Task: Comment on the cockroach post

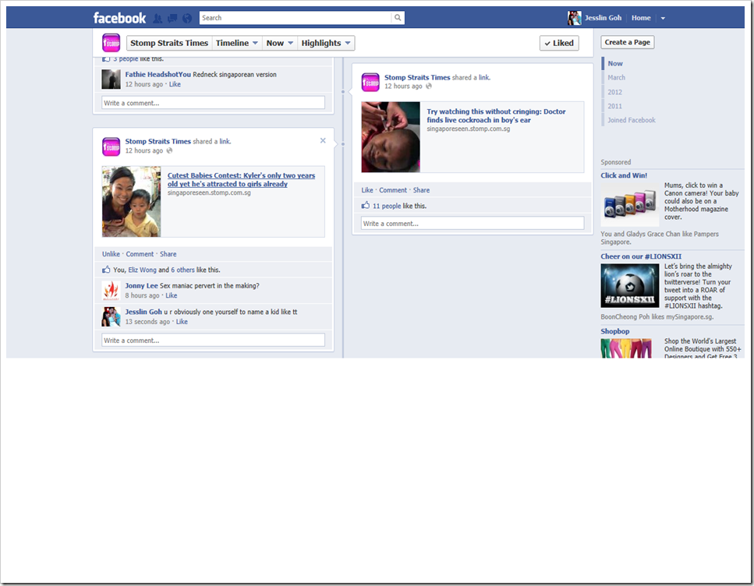Action: [x=393, y=190]
